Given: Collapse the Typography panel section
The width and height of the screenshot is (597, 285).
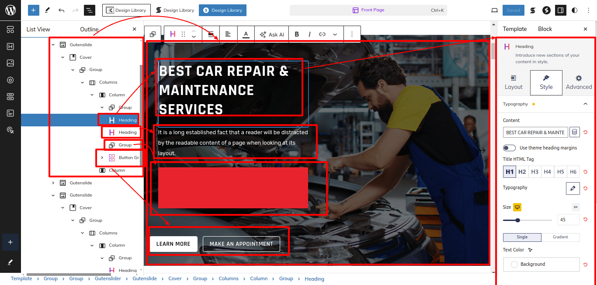Looking at the screenshot, I should 585,104.
